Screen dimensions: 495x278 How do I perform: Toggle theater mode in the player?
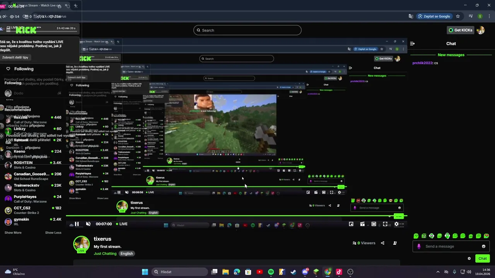point(374,224)
